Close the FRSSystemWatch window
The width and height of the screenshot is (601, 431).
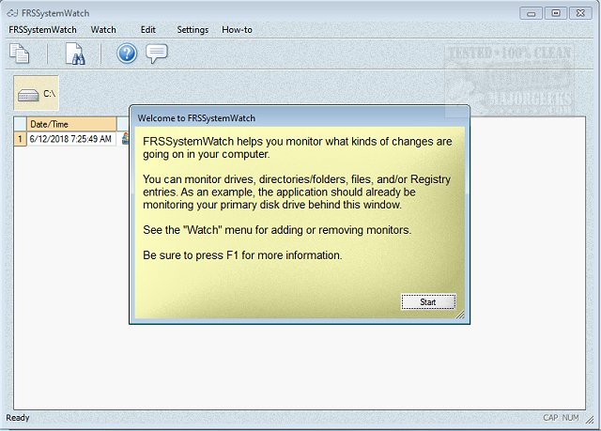coord(580,13)
